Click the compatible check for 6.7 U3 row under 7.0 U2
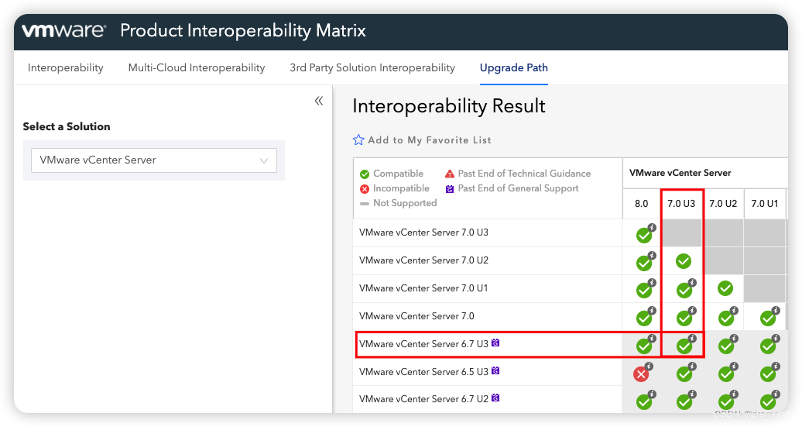Screen dimensions: 802x427 726,346
